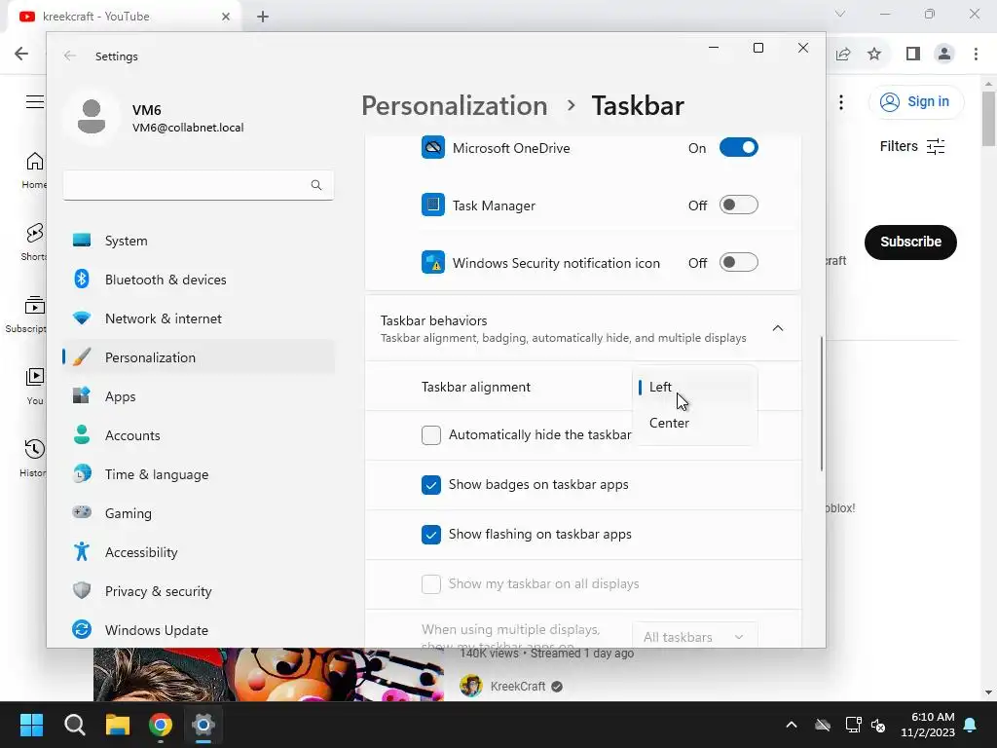Open the notification bell in taskbar
The width and height of the screenshot is (997, 748).
click(x=971, y=725)
